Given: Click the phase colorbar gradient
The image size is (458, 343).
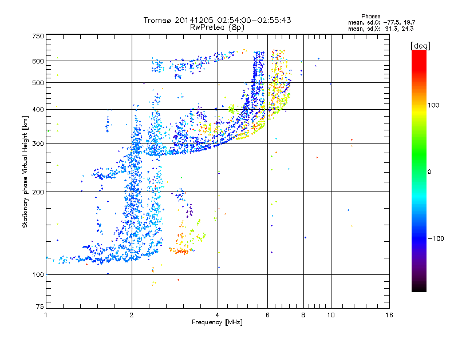Looking at the screenshot, I should tap(419, 171).
